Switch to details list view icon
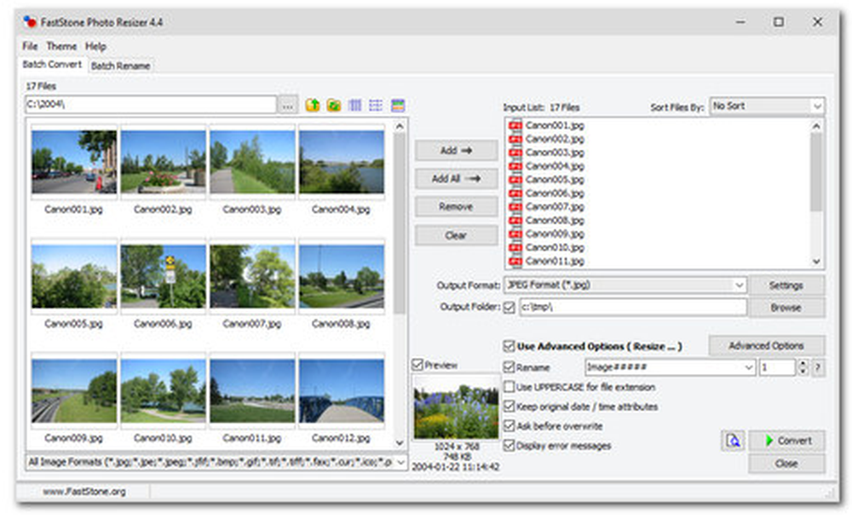The height and width of the screenshot is (525, 852). point(376,105)
